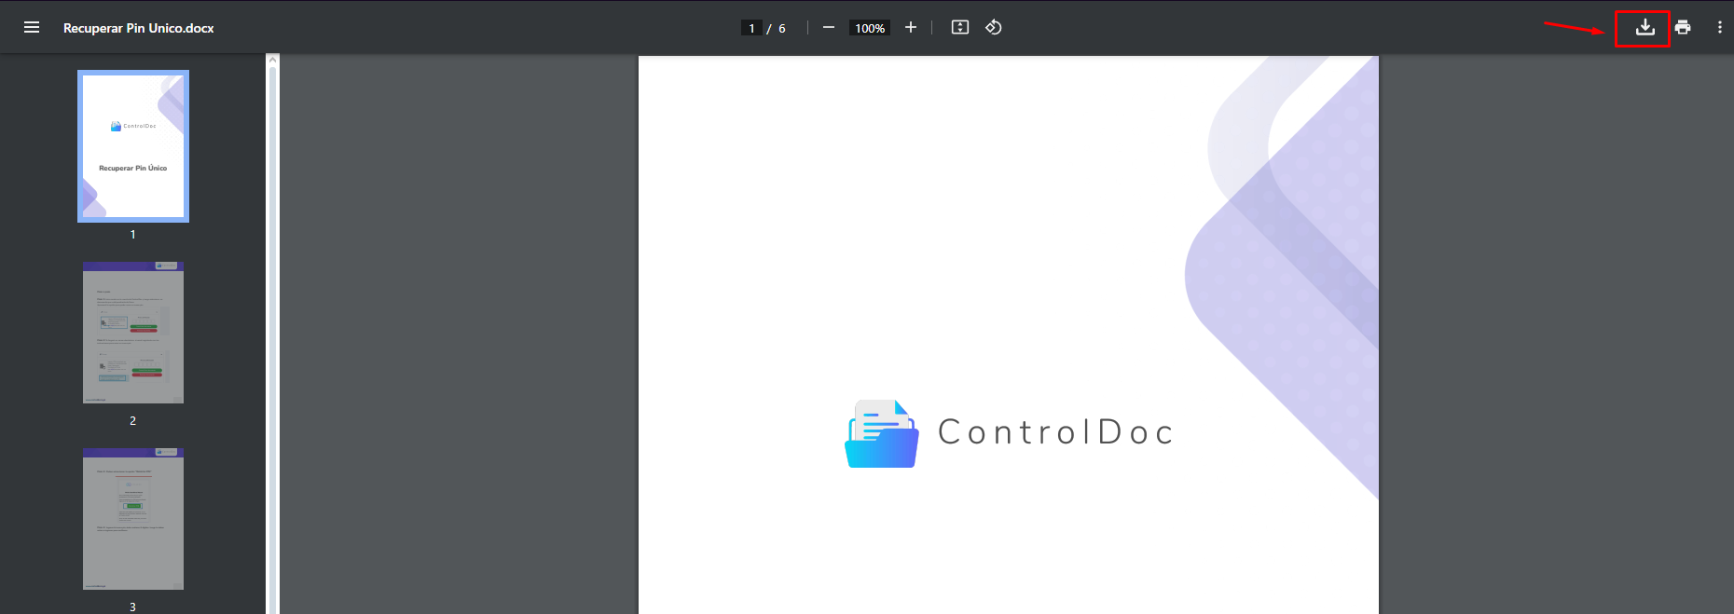Select the page 2 thumbnail
Viewport: 1734px width, 614px height.
click(x=133, y=333)
